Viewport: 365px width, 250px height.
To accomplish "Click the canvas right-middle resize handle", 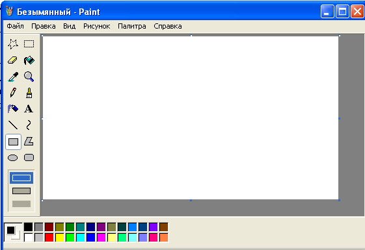I will click(339, 118).
